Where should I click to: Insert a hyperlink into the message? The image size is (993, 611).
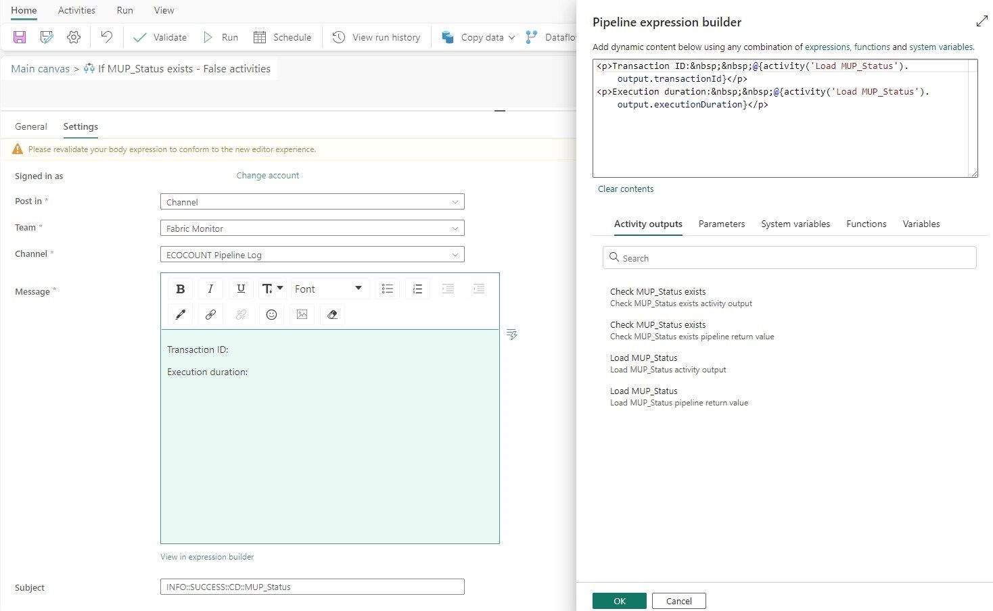(x=210, y=314)
